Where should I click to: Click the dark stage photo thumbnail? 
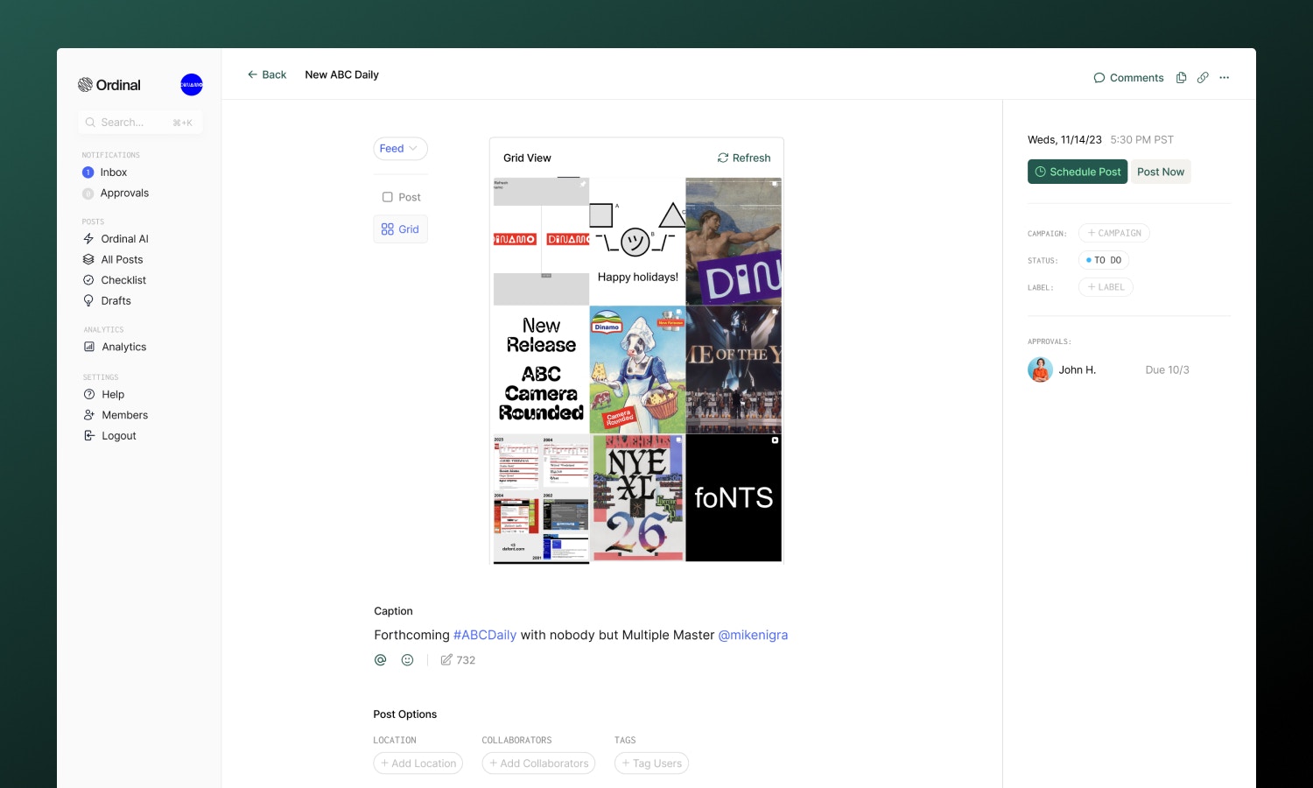(x=734, y=369)
